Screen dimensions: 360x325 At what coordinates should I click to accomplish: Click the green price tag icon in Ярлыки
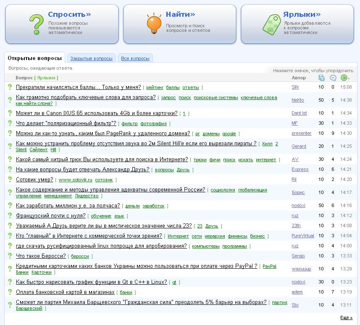pyautogui.click(x=271, y=24)
